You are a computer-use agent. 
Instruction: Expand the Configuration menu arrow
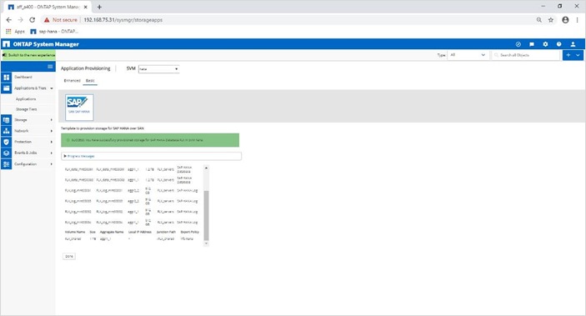[52, 164]
